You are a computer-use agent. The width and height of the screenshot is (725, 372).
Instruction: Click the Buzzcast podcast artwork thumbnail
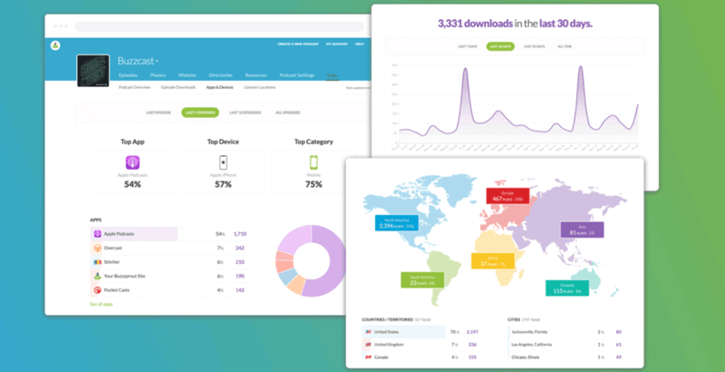[x=93, y=71]
